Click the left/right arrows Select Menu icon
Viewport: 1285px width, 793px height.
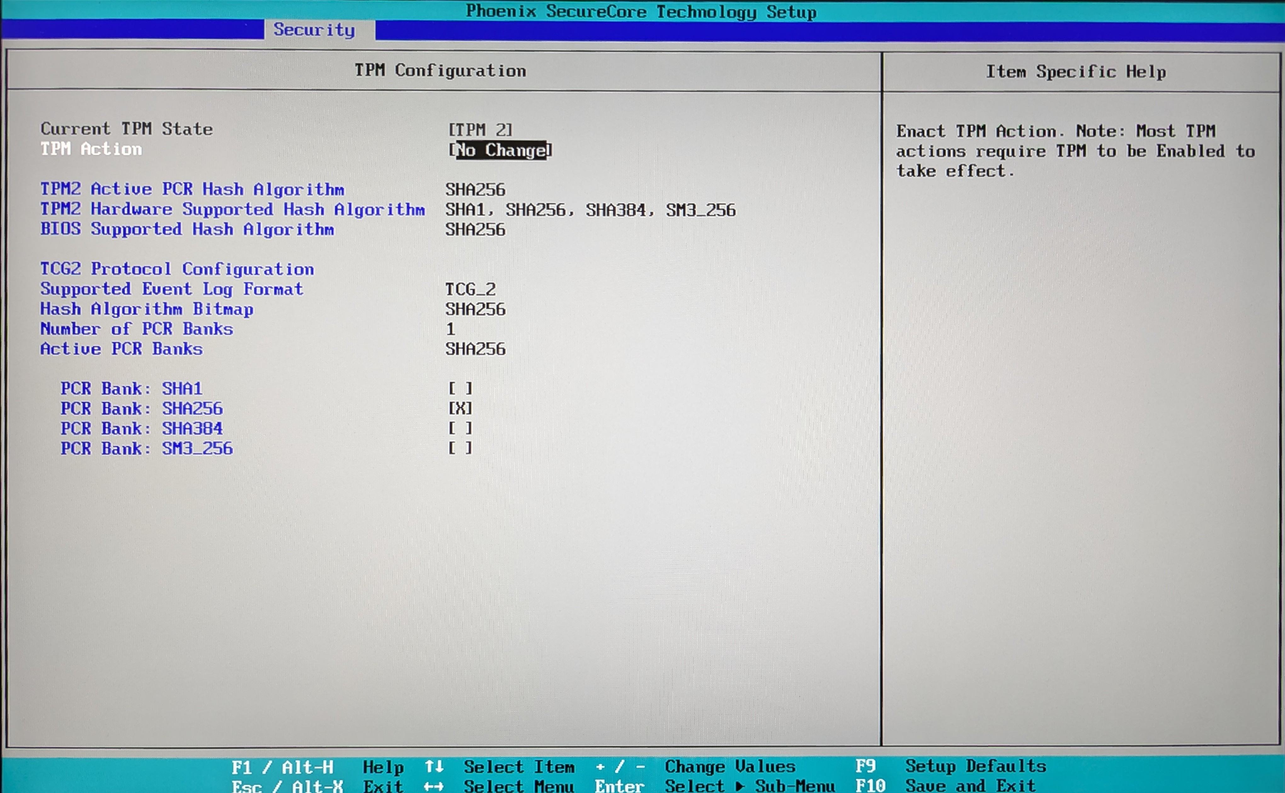434,786
